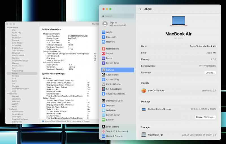Open the Notifications bell icon

click(103, 49)
